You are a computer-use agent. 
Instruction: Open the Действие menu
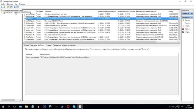10,4
